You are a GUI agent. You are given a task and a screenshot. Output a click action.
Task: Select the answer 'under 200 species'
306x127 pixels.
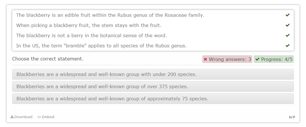[x=153, y=74]
